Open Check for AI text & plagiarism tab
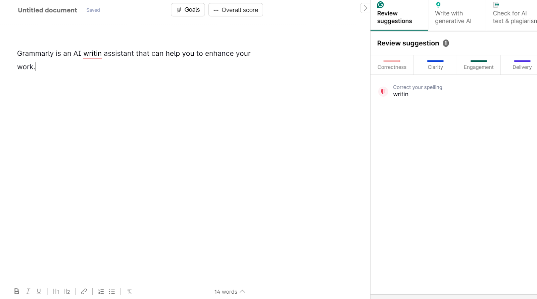 (511, 15)
